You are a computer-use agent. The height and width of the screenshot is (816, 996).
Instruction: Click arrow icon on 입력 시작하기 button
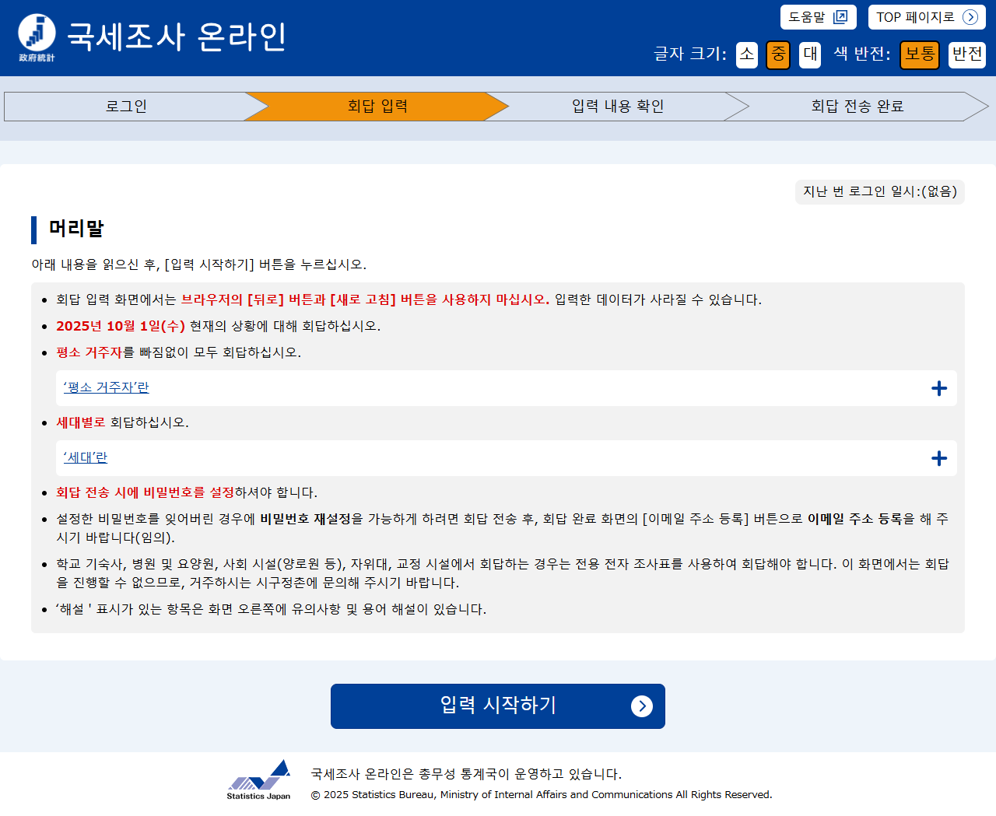(641, 706)
